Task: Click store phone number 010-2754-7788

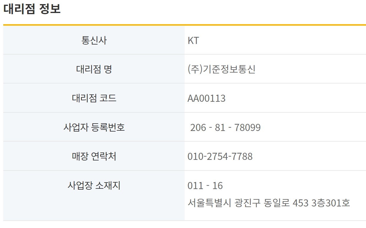Action: pyautogui.click(x=220, y=156)
